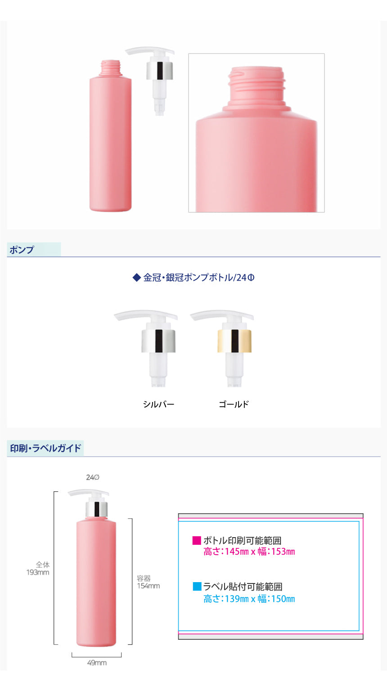This screenshot has width=387, height=700.
Task: Click the 容器 154mm dimension label
Action: tap(148, 582)
